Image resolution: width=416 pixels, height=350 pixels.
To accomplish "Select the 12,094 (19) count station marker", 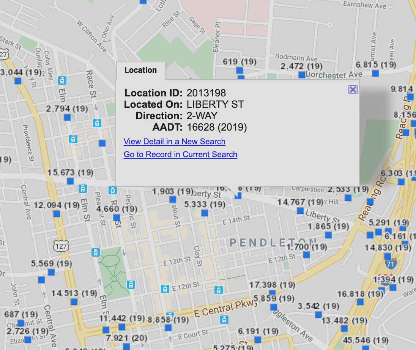I will 57,214.
